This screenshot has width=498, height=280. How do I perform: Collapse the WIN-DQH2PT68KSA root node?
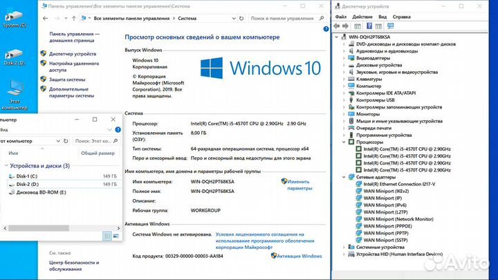pos(336,37)
